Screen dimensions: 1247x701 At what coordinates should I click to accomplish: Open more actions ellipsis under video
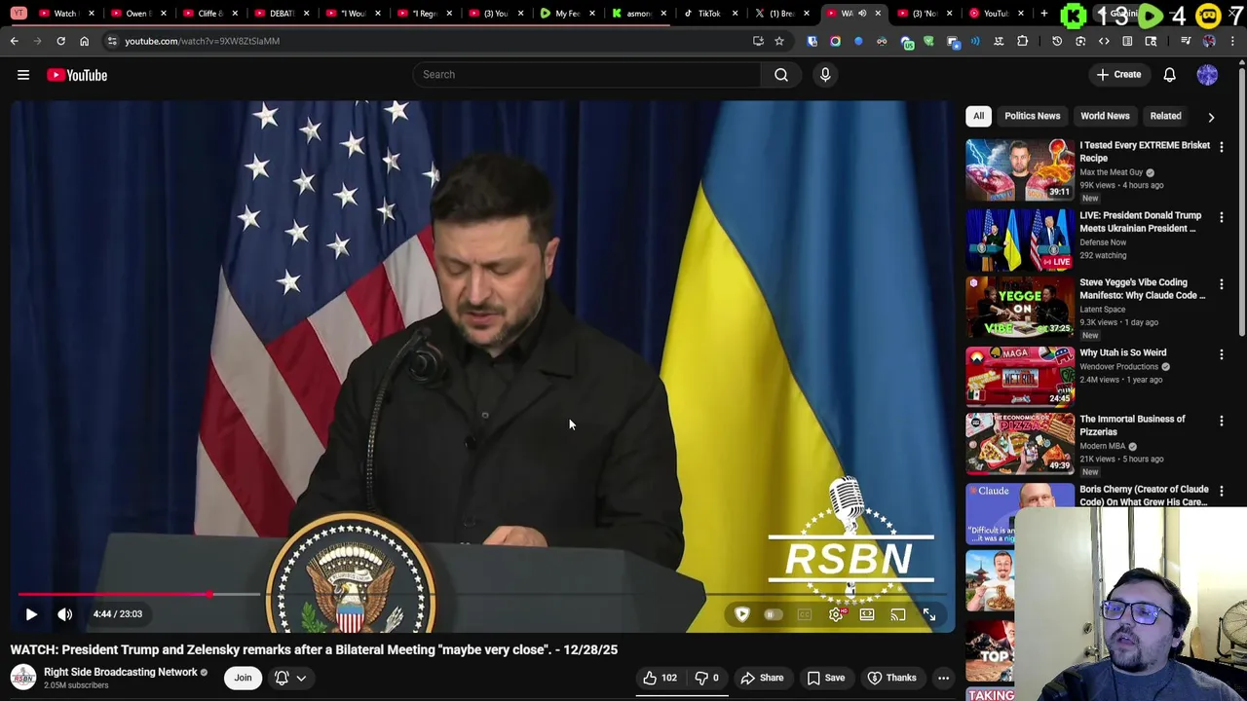[943, 678]
